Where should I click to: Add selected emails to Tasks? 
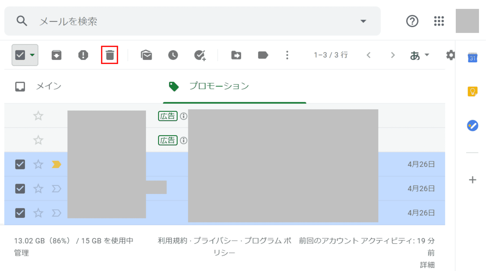coord(200,55)
